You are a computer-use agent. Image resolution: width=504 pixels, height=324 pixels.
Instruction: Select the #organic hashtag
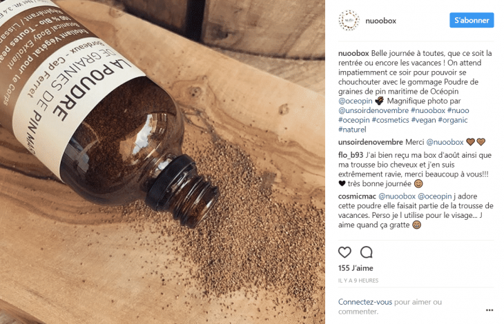(453, 120)
